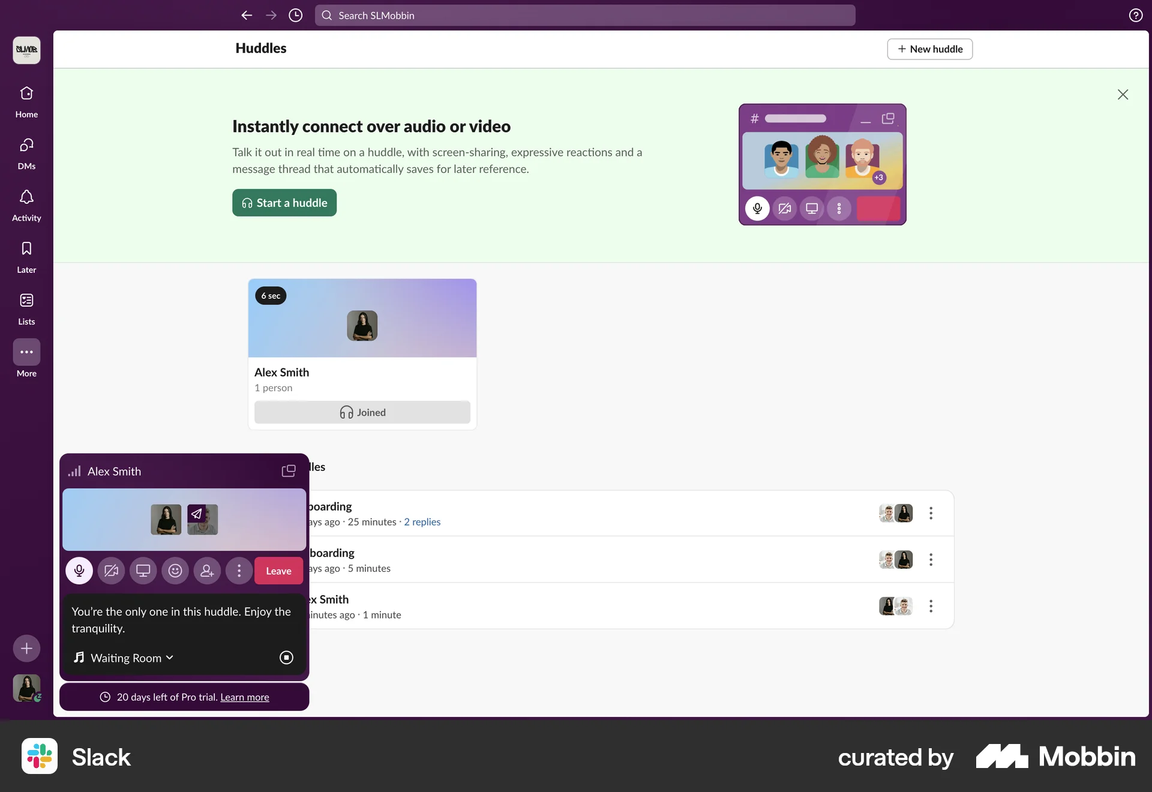The height and width of the screenshot is (792, 1152).
Task: Invite people to the huddle
Action: click(x=207, y=571)
